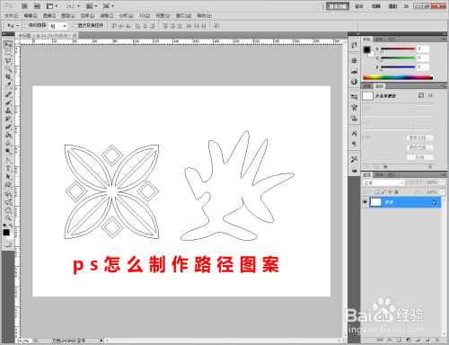Toggle lock all in Layers panel
Image resolution: width=449 pixels, height=345 pixels.
[x=396, y=192]
